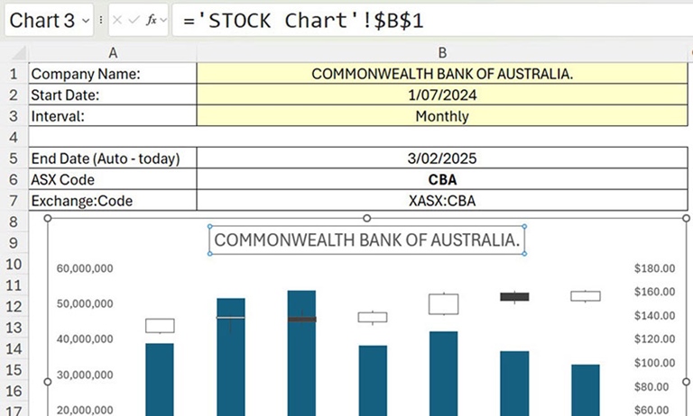Screen dimensions: 693x416
Task: Click the chart's top-left corner handle
Action: pos(48,218)
